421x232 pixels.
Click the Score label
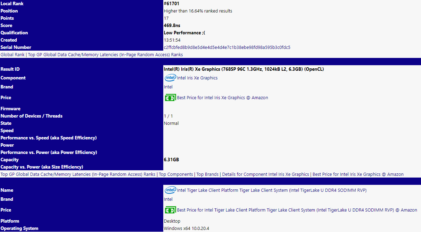point(6,25)
